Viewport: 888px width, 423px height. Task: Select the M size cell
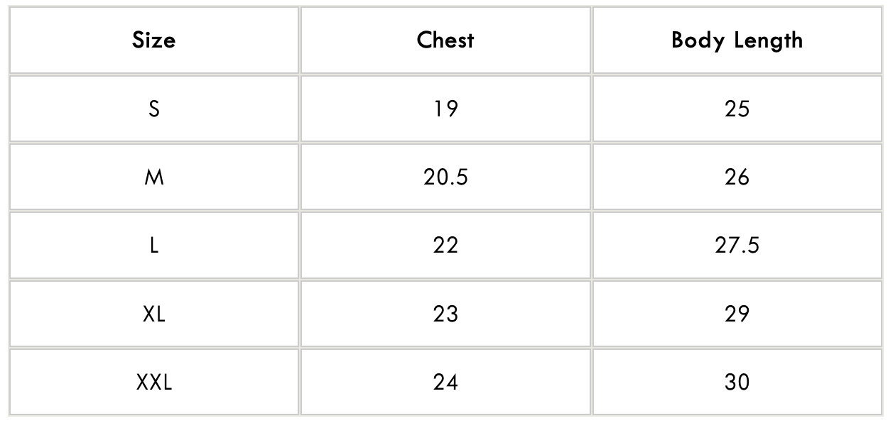coord(153,177)
